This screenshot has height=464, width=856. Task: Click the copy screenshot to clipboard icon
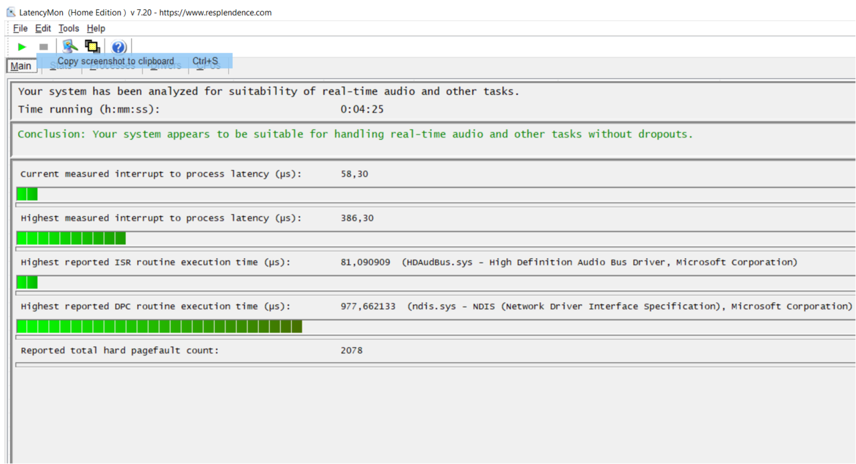click(x=92, y=46)
